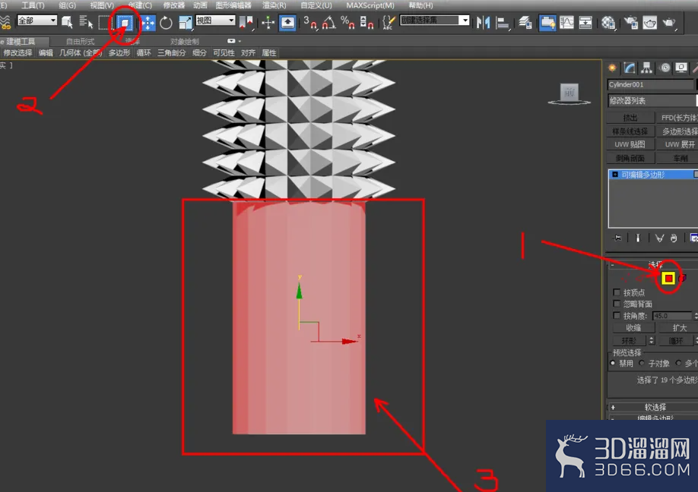This screenshot has width=698, height=492.
Task: Click the 扩大 grow selection button
Action: coord(678,327)
